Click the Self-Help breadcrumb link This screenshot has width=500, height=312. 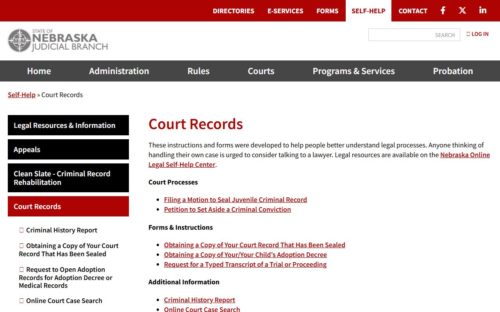(21, 95)
